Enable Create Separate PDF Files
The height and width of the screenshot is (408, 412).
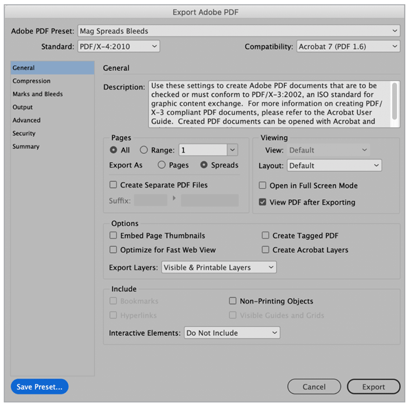pyautogui.click(x=113, y=185)
